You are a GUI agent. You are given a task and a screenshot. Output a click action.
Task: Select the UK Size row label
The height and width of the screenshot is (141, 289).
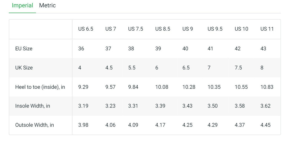24,68
